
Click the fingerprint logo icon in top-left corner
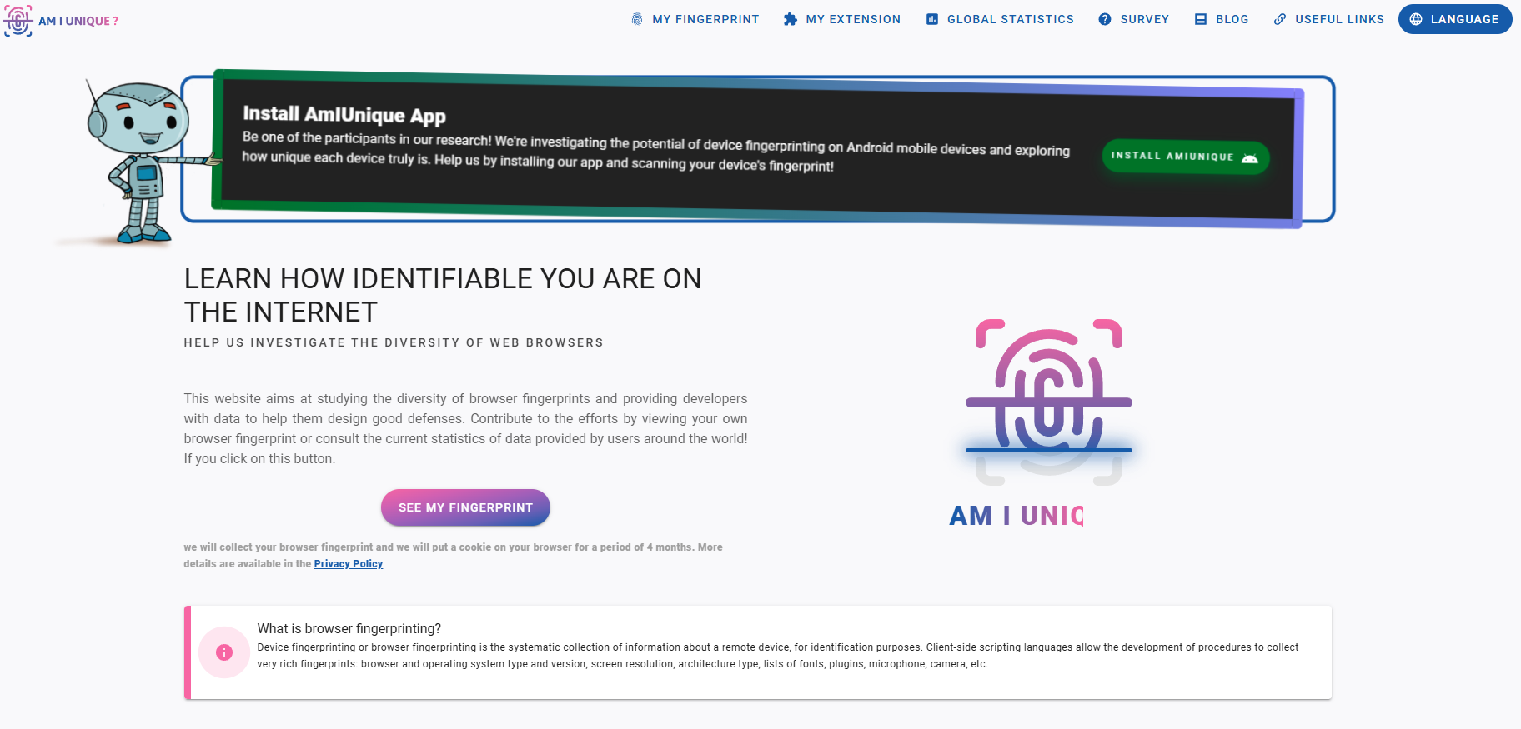[x=18, y=20]
